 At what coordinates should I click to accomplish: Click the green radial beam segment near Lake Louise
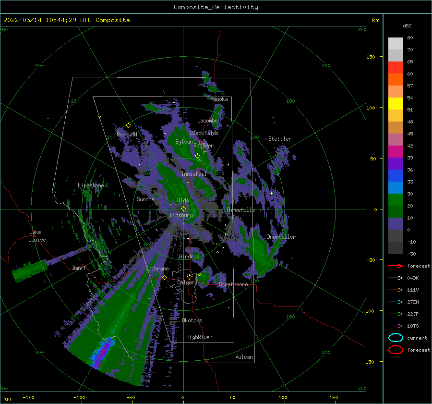(30, 270)
